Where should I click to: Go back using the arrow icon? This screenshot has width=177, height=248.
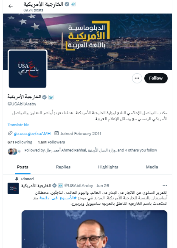[x=11, y=6]
